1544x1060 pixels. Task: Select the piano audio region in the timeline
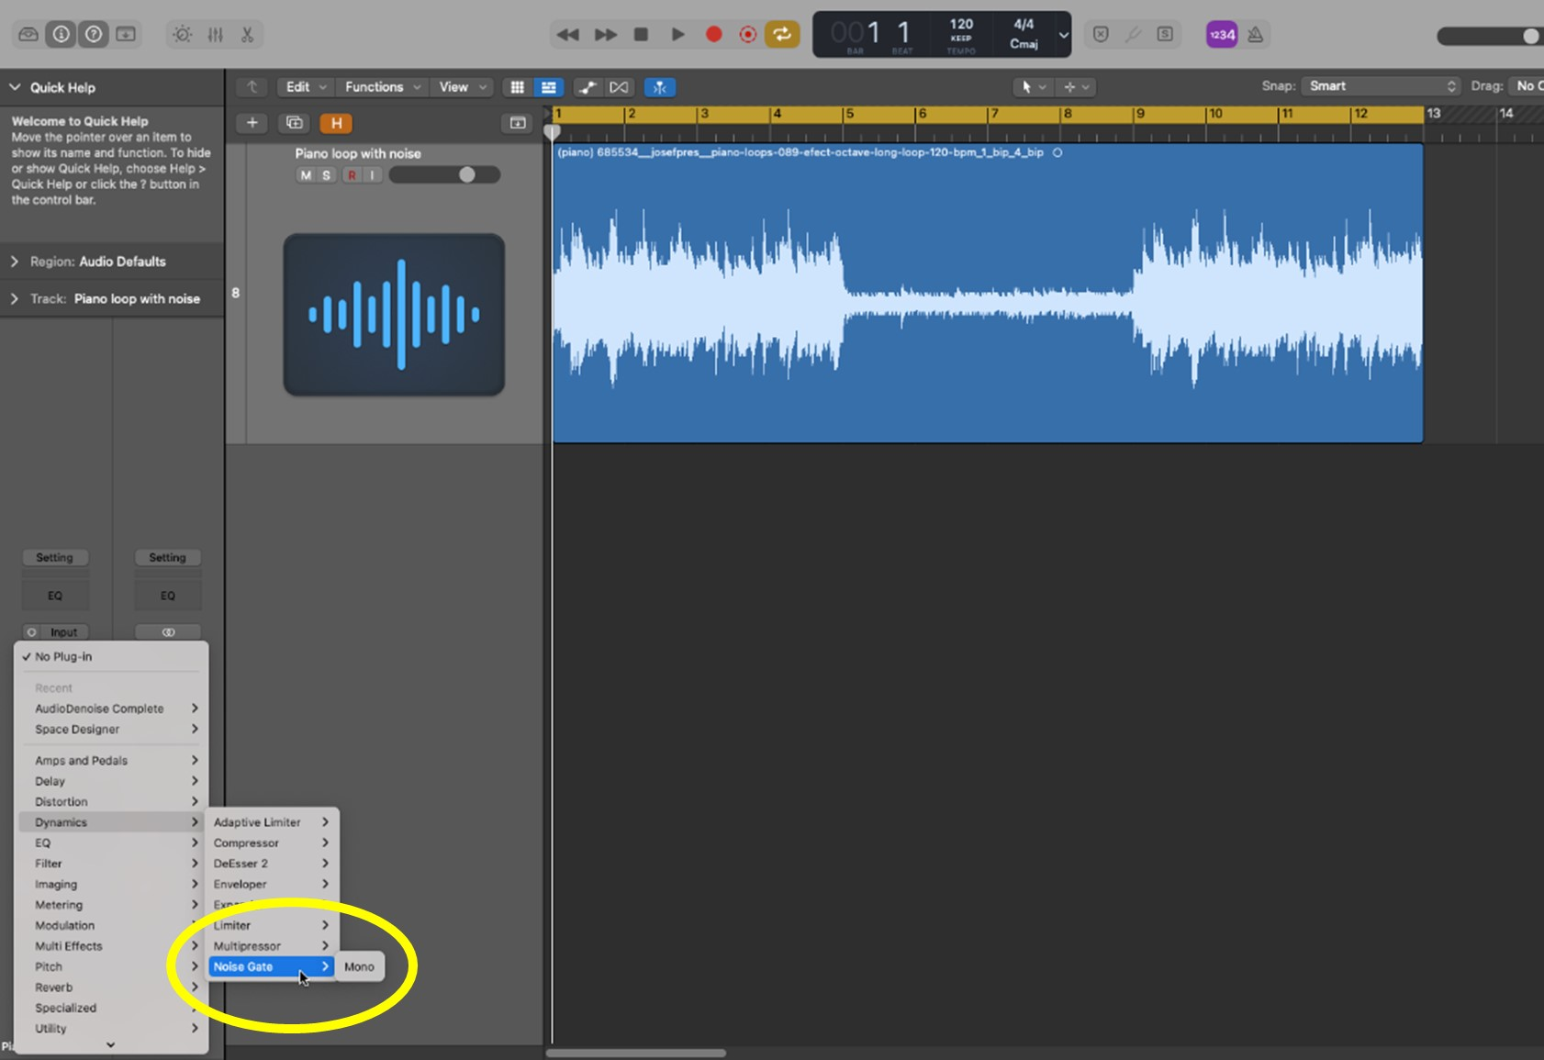(988, 294)
